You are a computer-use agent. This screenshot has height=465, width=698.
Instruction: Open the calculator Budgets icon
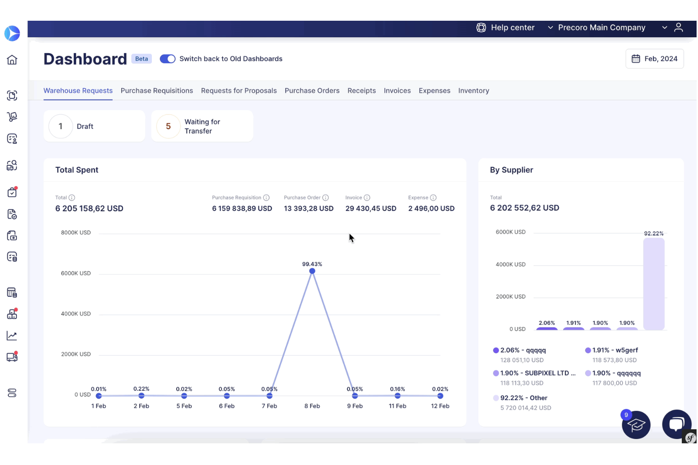(x=12, y=292)
